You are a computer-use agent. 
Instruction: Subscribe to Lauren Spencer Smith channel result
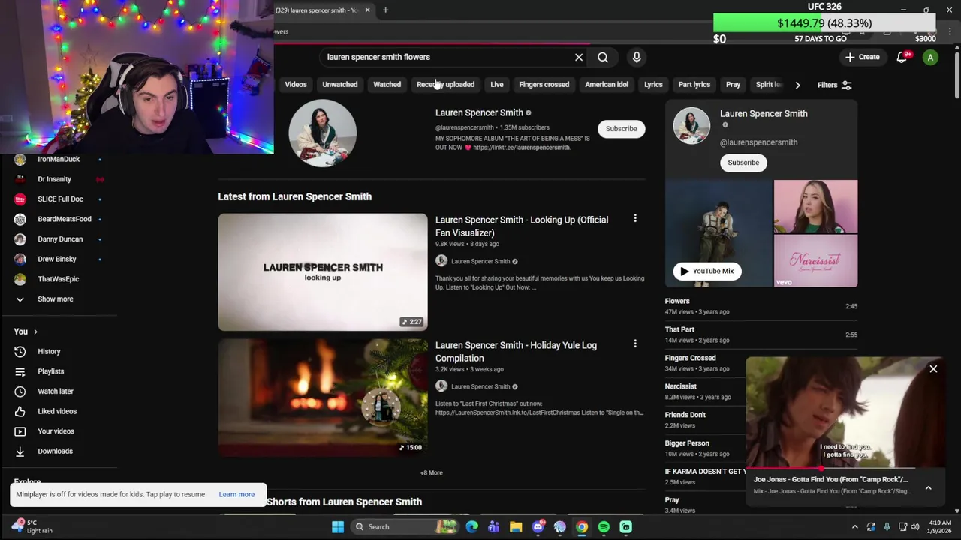click(x=621, y=128)
